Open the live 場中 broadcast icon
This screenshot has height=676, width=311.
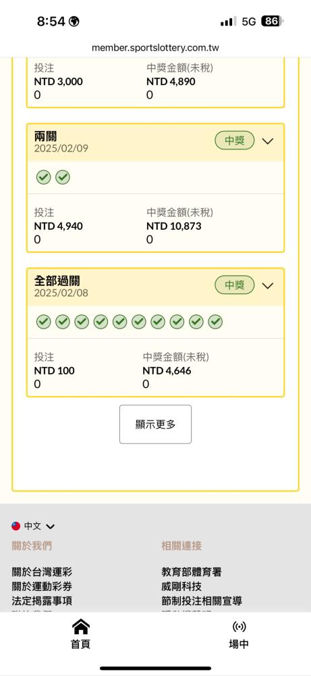pyautogui.click(x=239, y=627)
